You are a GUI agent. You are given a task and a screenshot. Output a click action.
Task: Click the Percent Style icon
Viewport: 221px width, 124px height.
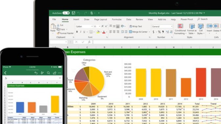click(159, 32)
